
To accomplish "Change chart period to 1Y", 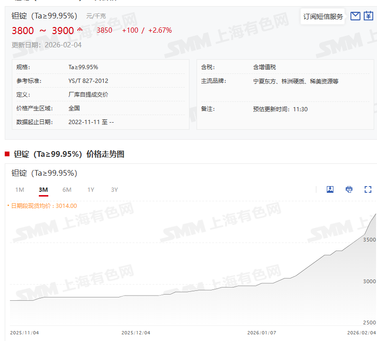I will [x=90, y=190].
